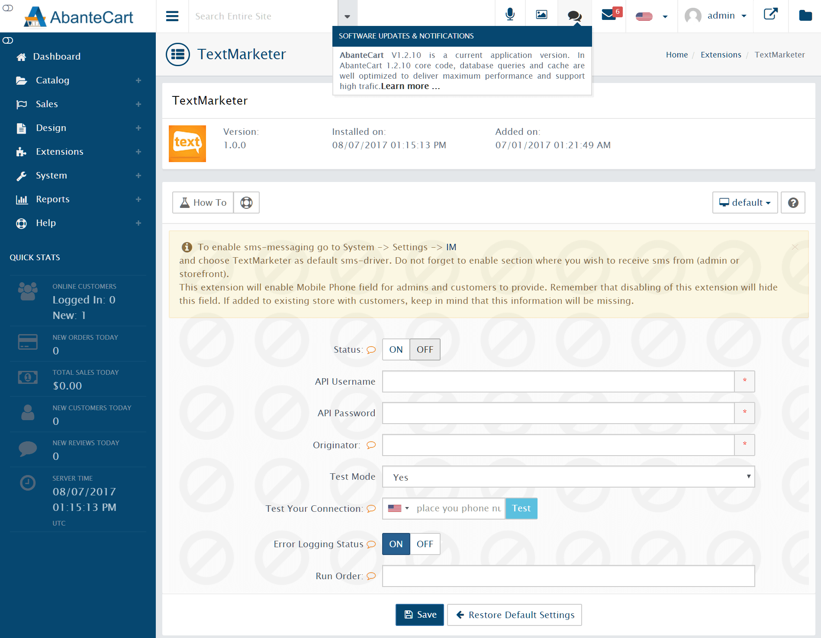Set Error Logging Status to ON
Image resolution: width=821 pixels, height=638 pixels.
coord(396,544)
